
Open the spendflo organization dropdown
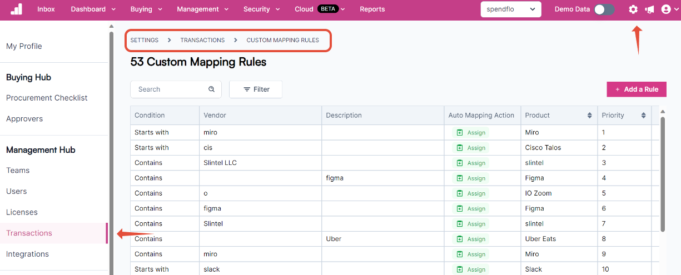pyautogui.click(x=511, y=9)
